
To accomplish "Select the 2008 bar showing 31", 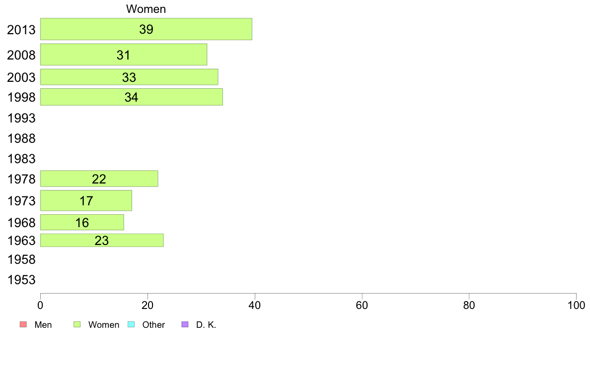I will pos(124,55).
